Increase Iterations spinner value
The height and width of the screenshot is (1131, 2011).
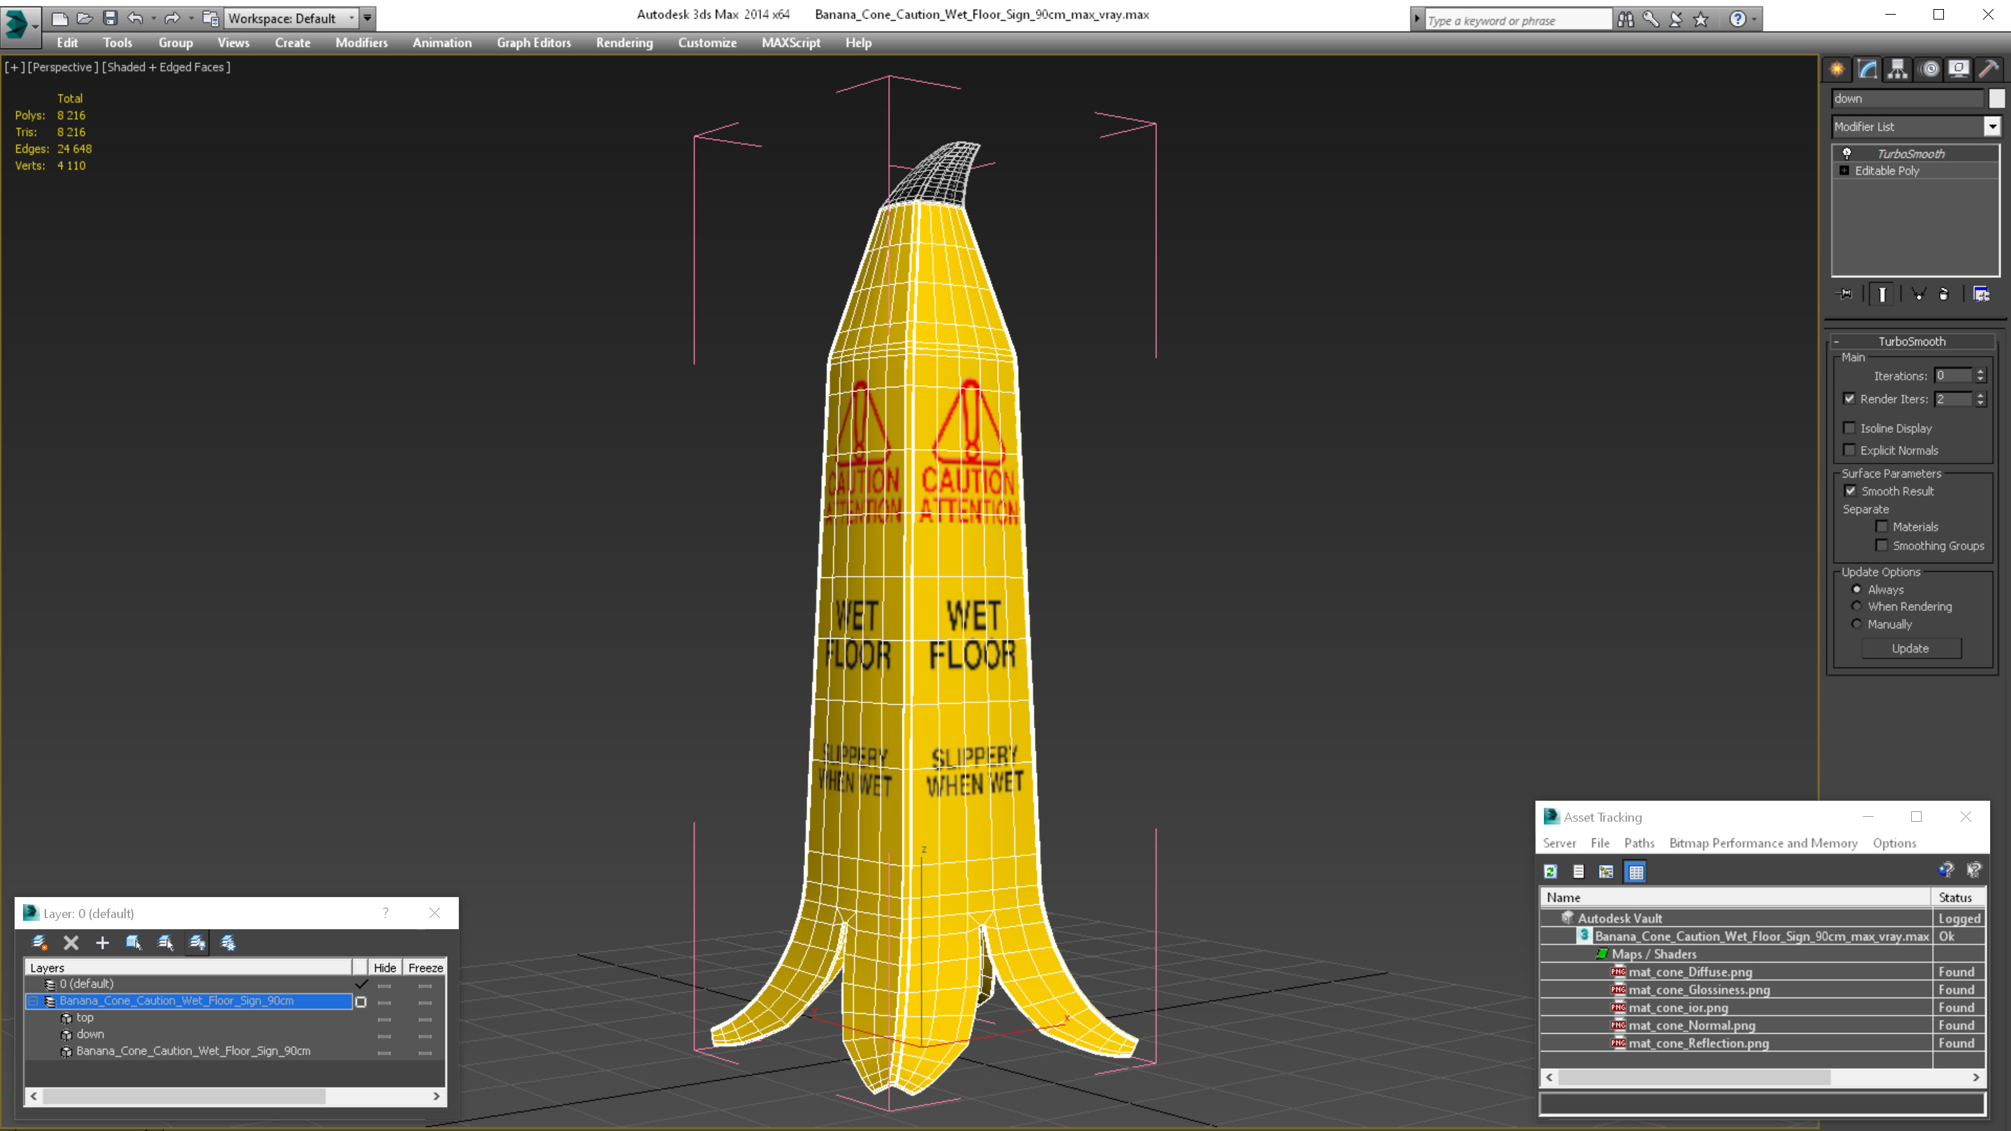1980,371
